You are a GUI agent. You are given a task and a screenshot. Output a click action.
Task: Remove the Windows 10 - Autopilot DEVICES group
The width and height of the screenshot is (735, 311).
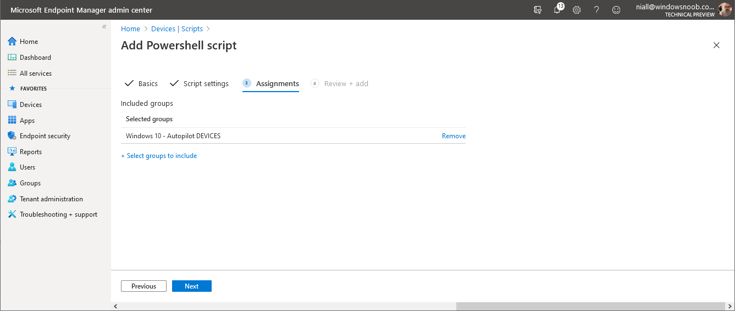[x=454, y=136]
